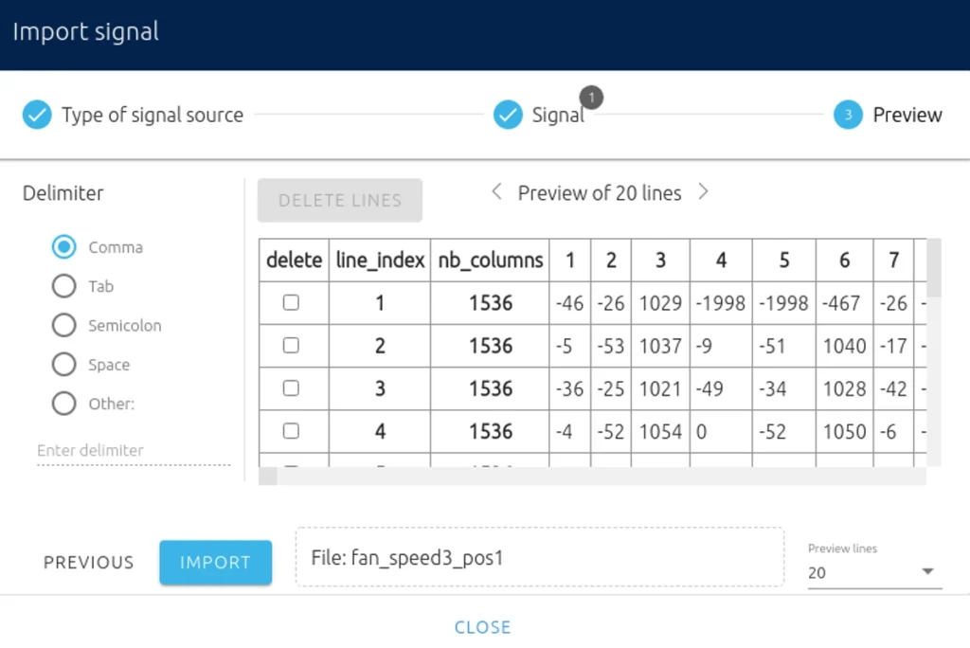The height and width of the screenshot is (648, 970).
Task: Go to previous preview lines with left chevron
Action: tap(496, 192)
